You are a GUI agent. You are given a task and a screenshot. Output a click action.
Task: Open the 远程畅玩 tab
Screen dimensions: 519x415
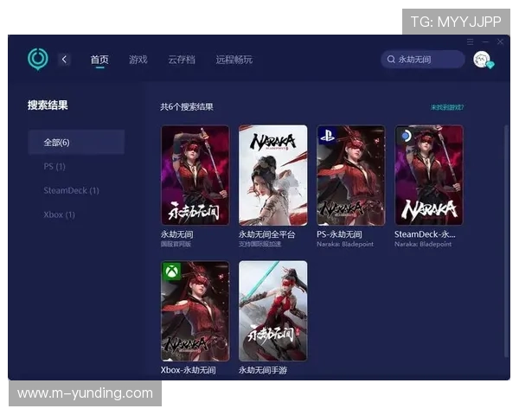pos(234,60)
